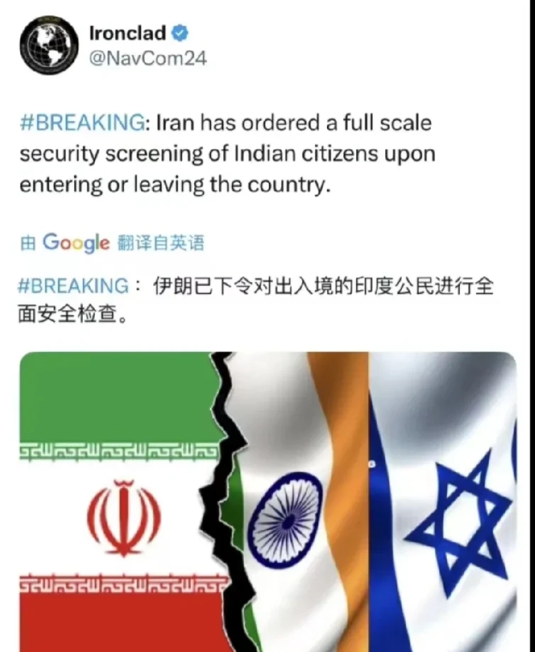Open #BREAKING hashtag in the Chinese translation
Viewport: 535px width, 652px height.
point(73,286)
